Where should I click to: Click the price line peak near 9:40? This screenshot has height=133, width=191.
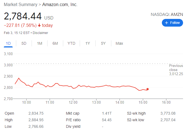(19, 78)
